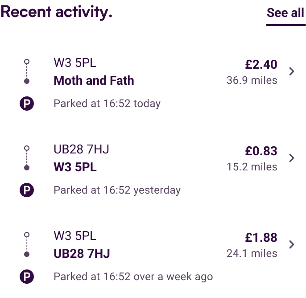
Task: Click the £0.83 trip cost
Action: coord(261,151)
